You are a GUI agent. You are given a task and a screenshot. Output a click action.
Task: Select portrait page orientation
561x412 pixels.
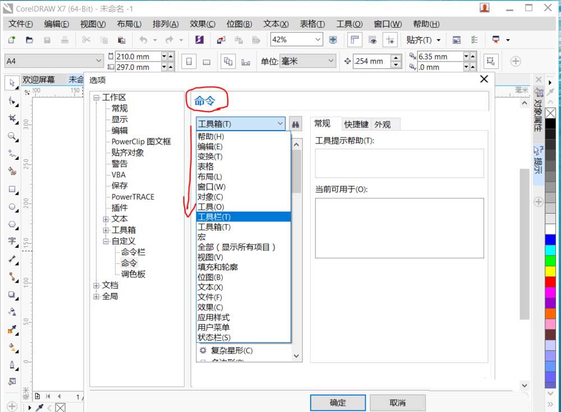(189, 62)
